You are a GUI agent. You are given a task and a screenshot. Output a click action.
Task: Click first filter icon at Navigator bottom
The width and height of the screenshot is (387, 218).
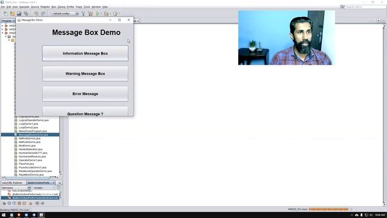pyautogui.click(x=4, y=203)
